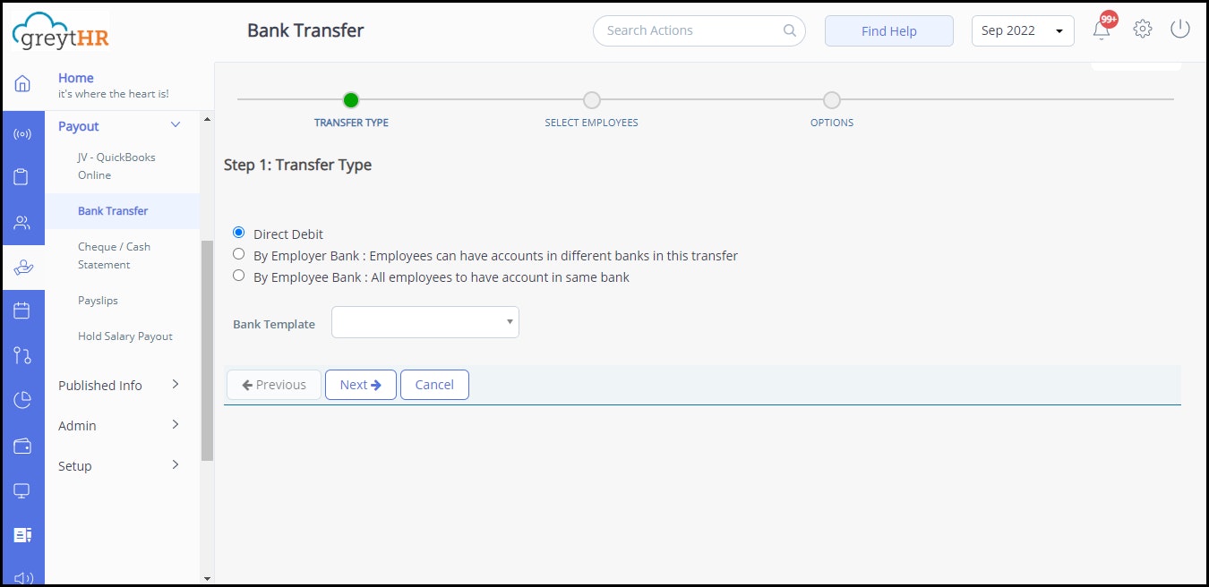Open the Bank Template dropdown
This screenshot has width=1209, height=587.
[425, 322]
